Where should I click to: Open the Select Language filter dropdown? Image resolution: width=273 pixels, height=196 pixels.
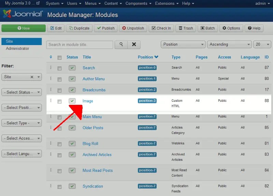point(21,154)
